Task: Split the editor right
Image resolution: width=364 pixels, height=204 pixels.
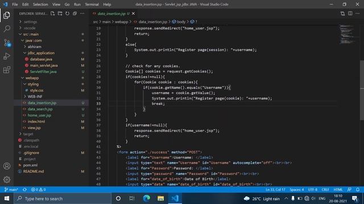Action: tap(350, 14)
